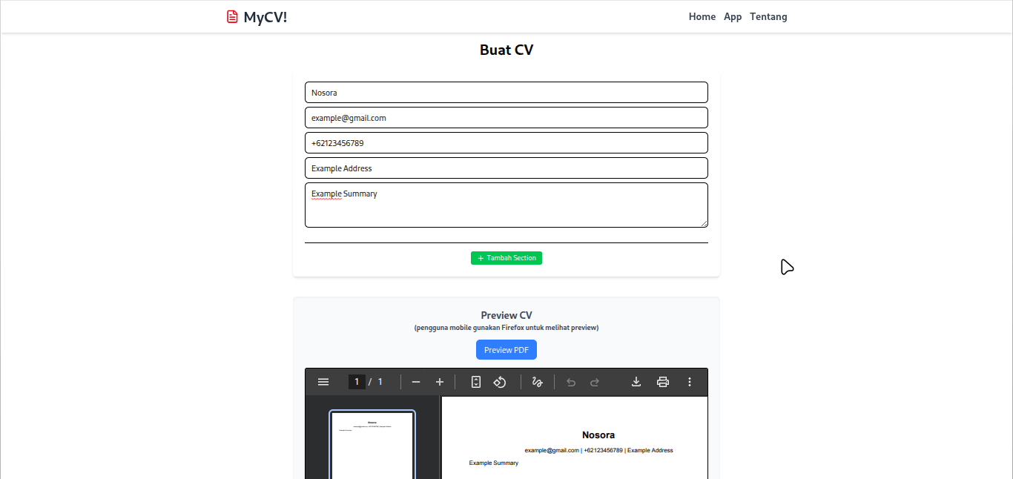Open the Tentang nav link
1013x479 pixels.
(768, 16)
